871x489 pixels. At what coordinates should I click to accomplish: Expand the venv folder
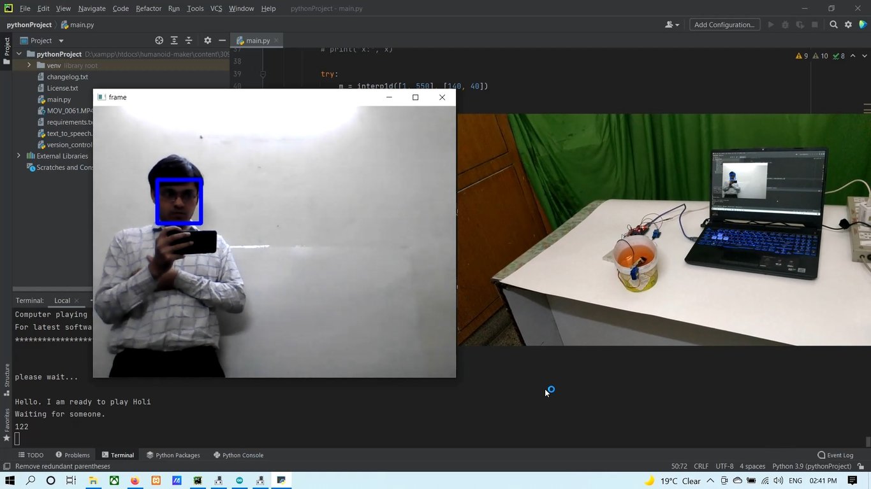(29, 65)
